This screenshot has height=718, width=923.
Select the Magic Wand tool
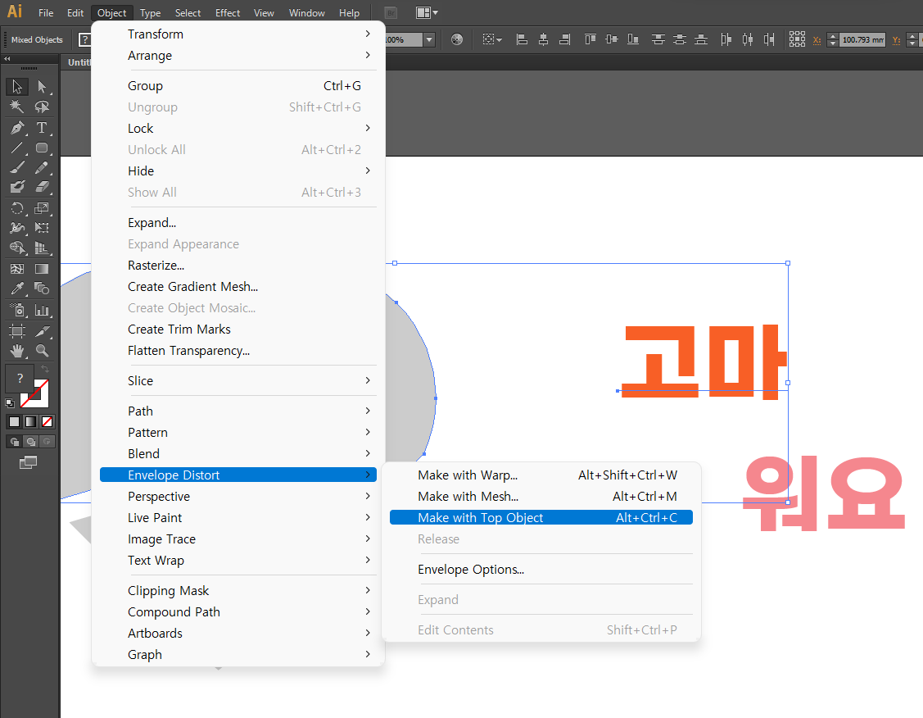click(x=17, y=107)
